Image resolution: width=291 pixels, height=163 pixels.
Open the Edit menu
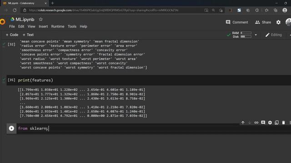pos(21,26)
